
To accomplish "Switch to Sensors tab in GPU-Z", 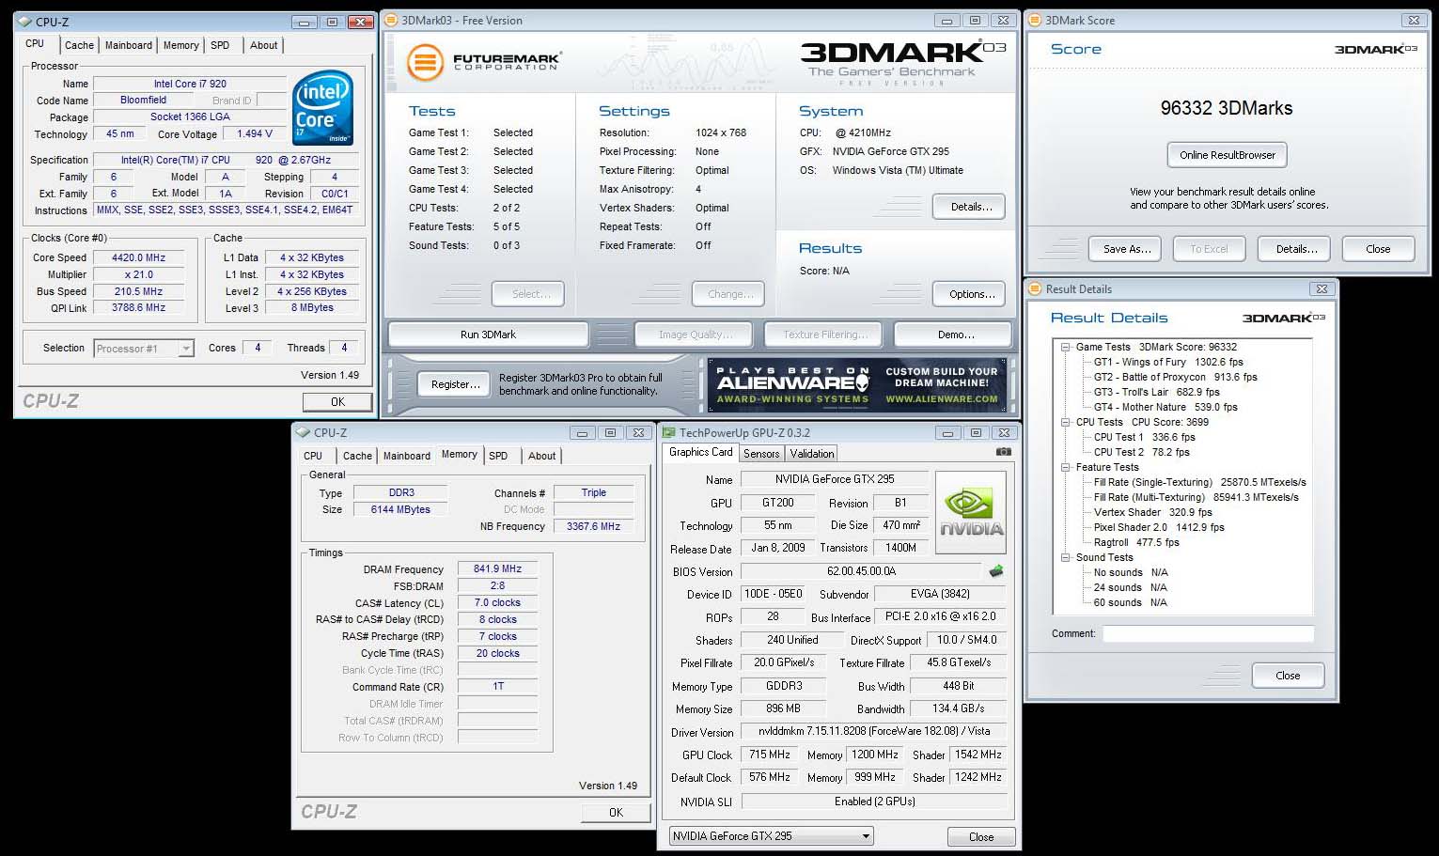I will click(x=761, y=454).
